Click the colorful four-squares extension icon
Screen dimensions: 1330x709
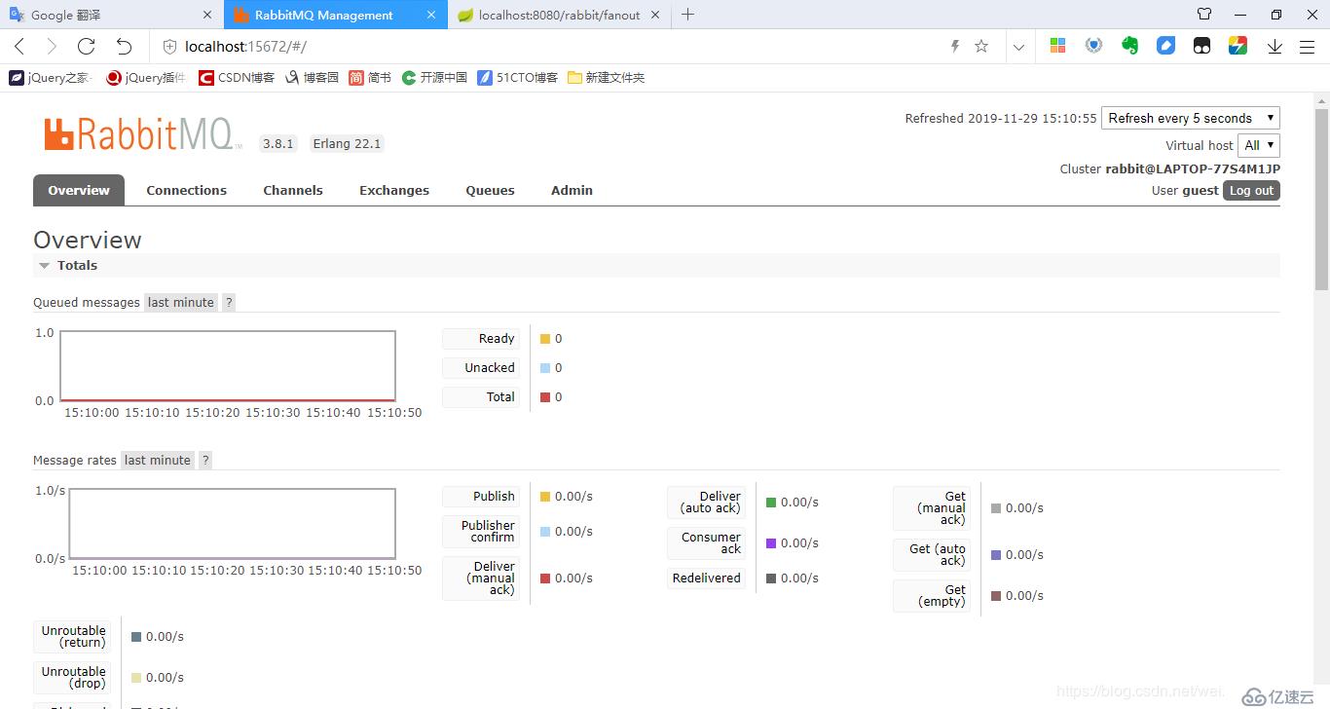[1057, 46]
